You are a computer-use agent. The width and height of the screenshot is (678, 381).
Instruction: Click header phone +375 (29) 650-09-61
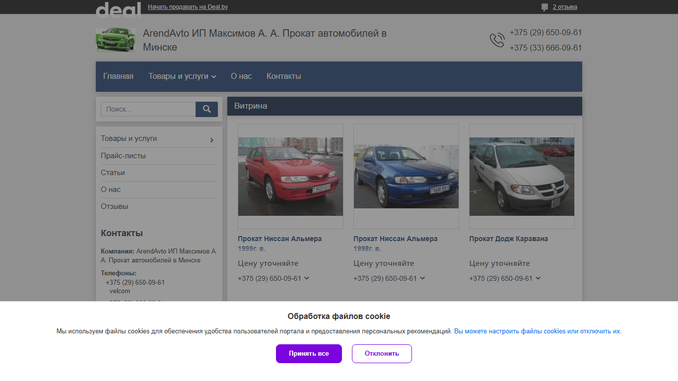point(545,33)
